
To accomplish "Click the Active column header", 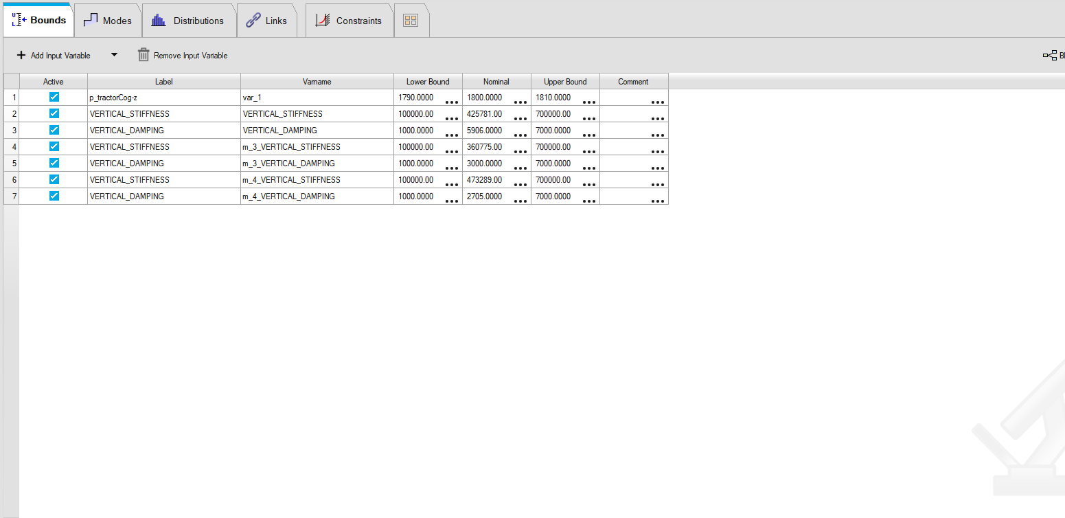I will (x=54, y=81).
